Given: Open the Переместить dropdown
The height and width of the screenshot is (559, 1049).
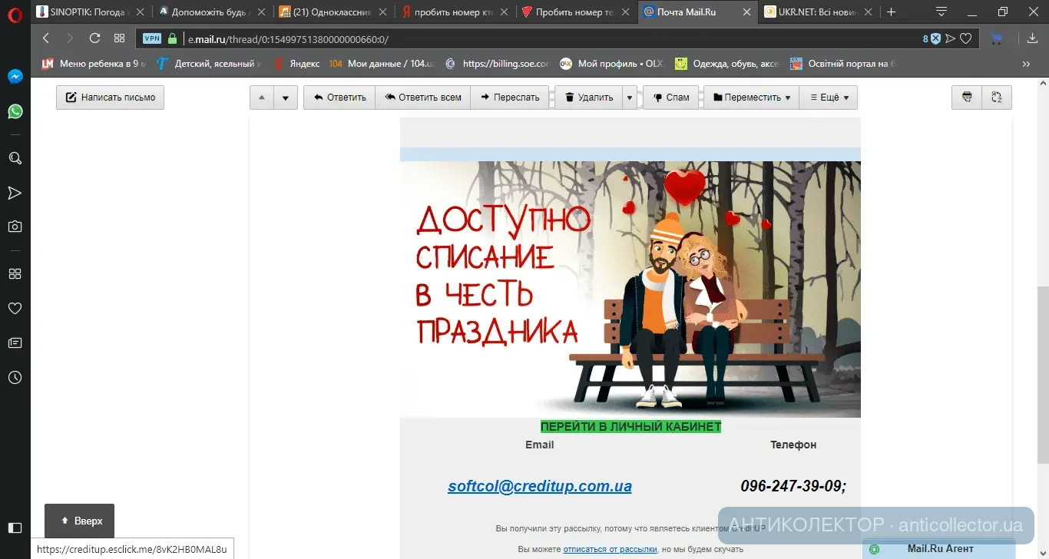Looking at the screenshot, I should (x=751, y=98).
